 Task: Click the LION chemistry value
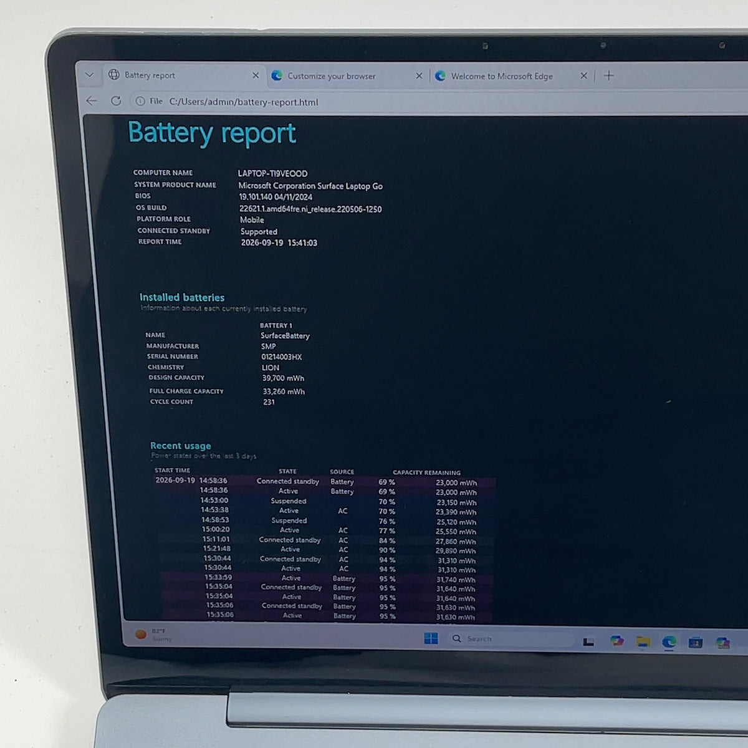(x=271, y=368)
